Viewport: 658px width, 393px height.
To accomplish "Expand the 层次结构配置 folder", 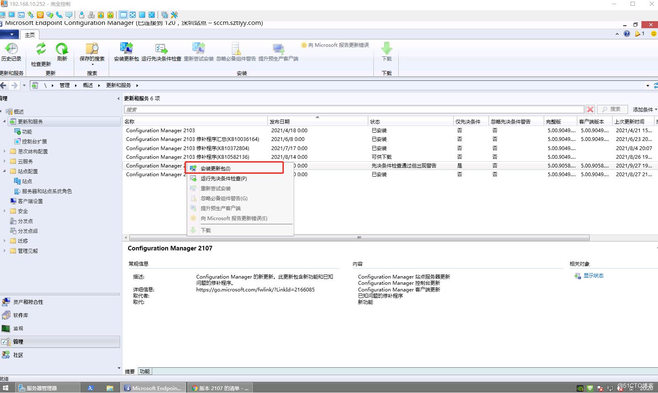I will coord(5,151).
